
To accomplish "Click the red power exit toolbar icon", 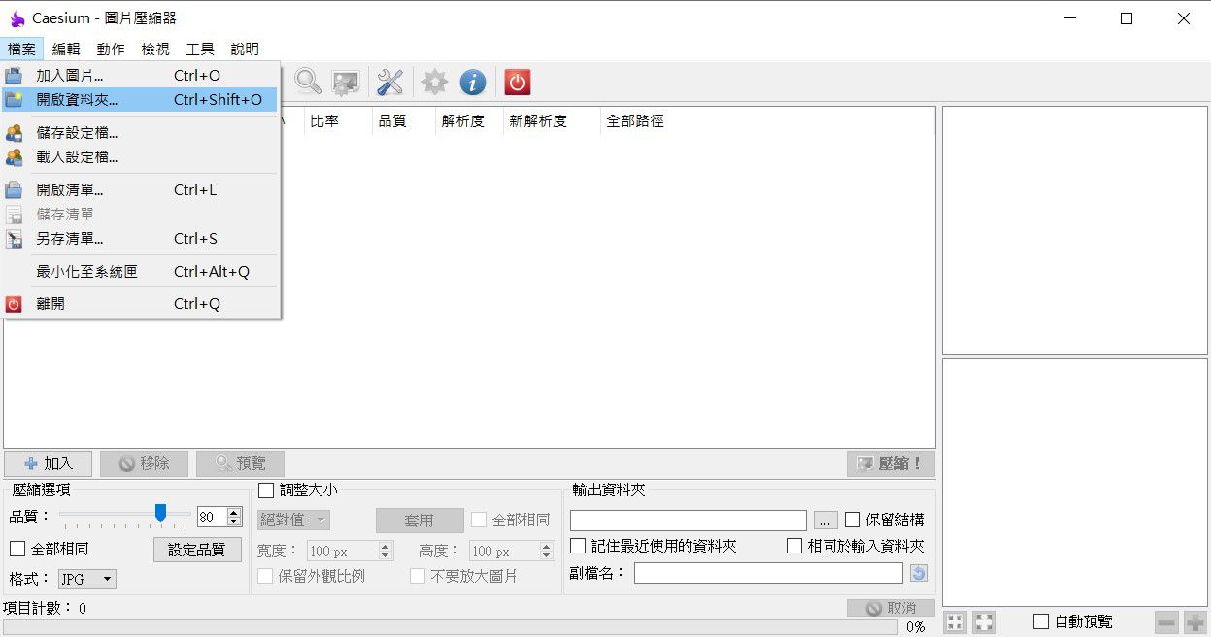I will (x=518, y=82).
